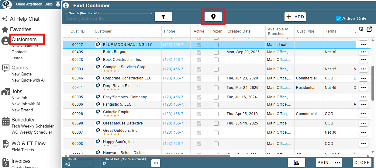Image resolution: width=376 pixels, height=168 pixels.
Task: Click the Count field showing 43
Action: pos(78,163)
